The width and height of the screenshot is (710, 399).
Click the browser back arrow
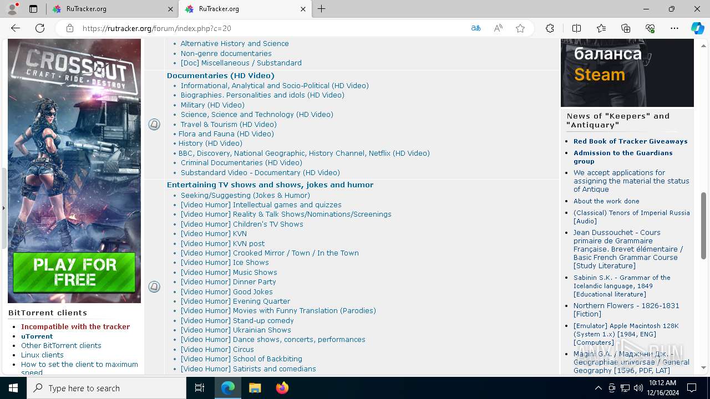16,28
